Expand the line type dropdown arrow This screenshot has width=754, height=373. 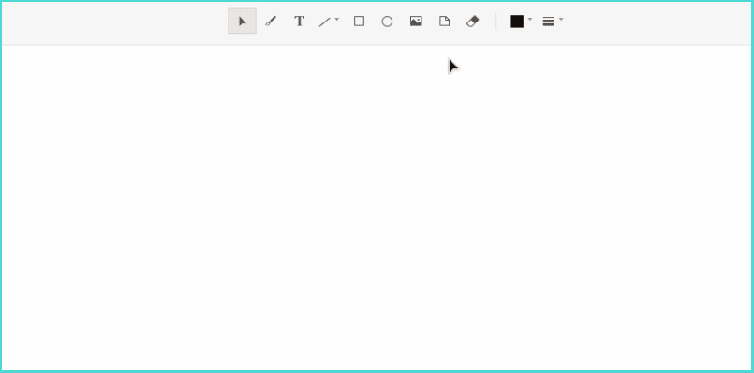point(336,20)
